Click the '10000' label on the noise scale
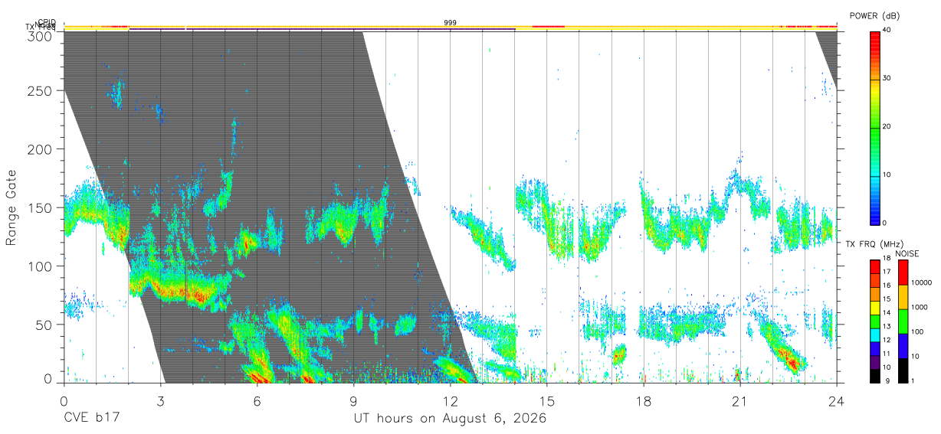941x434 pixels. pos(921,282)
